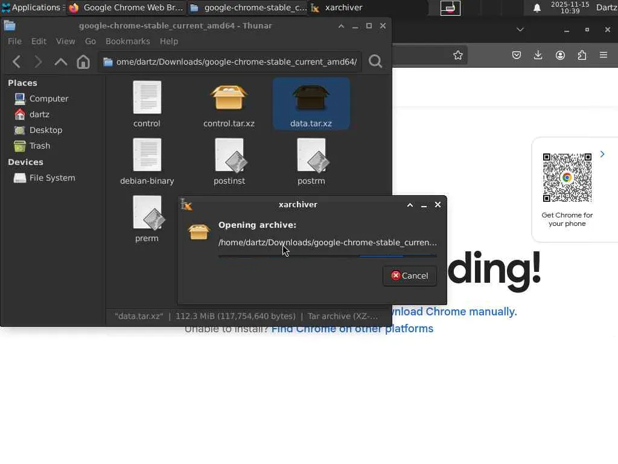Screen dimensions: 618x464
Task: Open Thunar Edit menu
Action: tap(39, 42)
